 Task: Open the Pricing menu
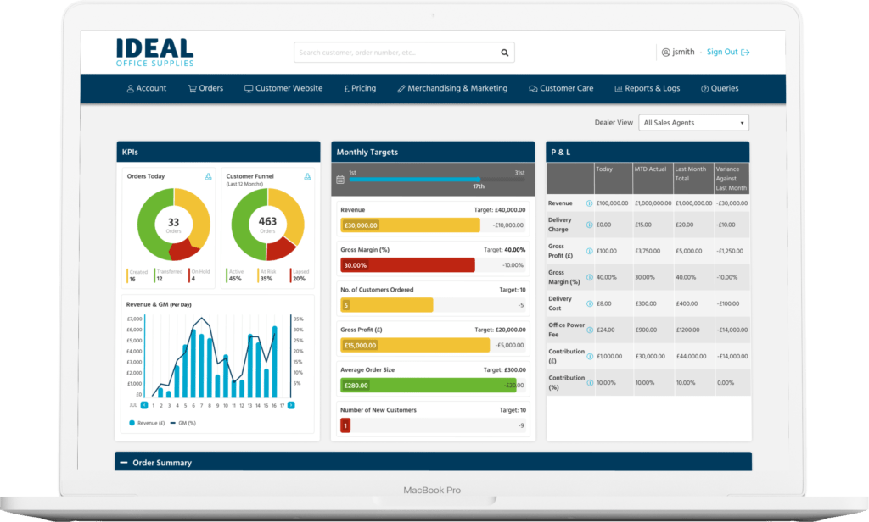tap(359, 88)
